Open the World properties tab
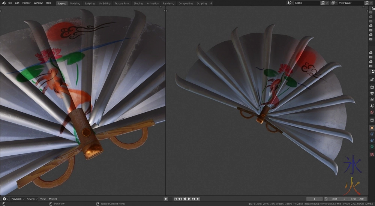The image size is (375, 206). (x=372, y=112)
